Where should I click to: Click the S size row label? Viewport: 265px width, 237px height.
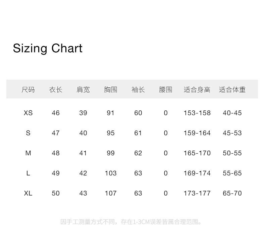28,133
